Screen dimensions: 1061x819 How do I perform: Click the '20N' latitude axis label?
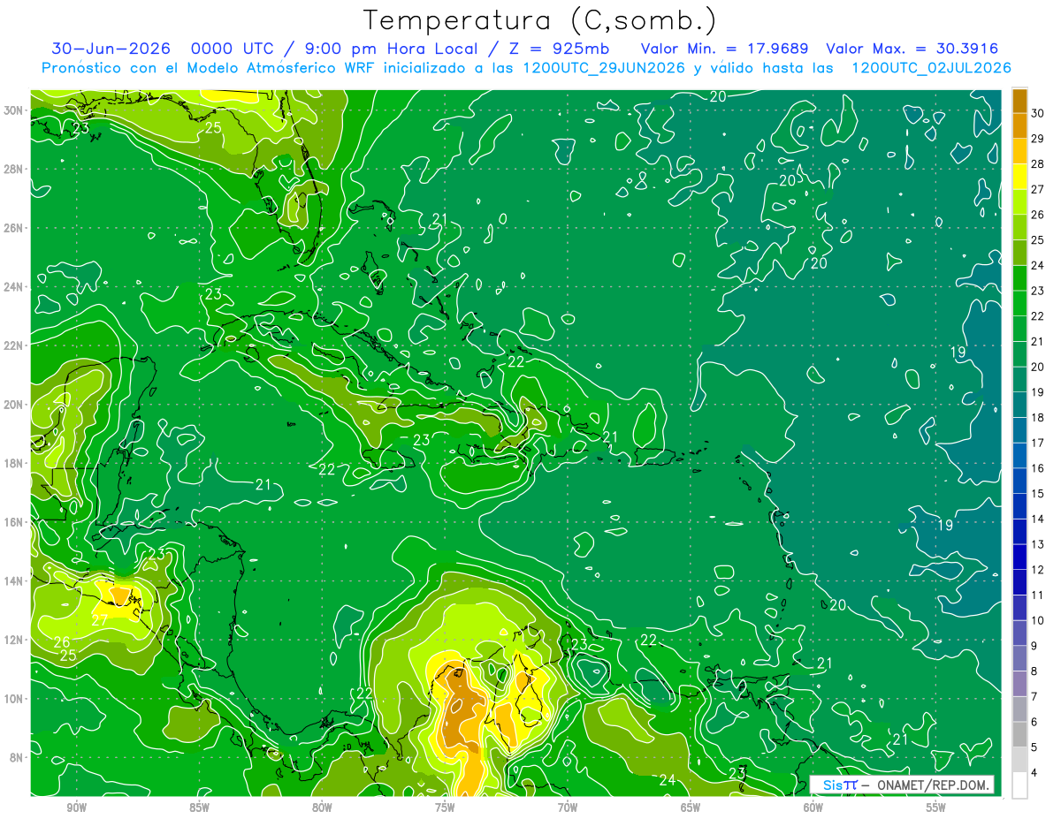click(x=14, y=405)
